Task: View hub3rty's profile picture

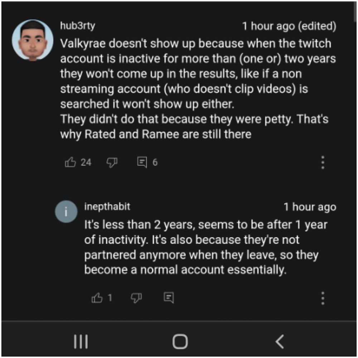Action: pos(33,40)
